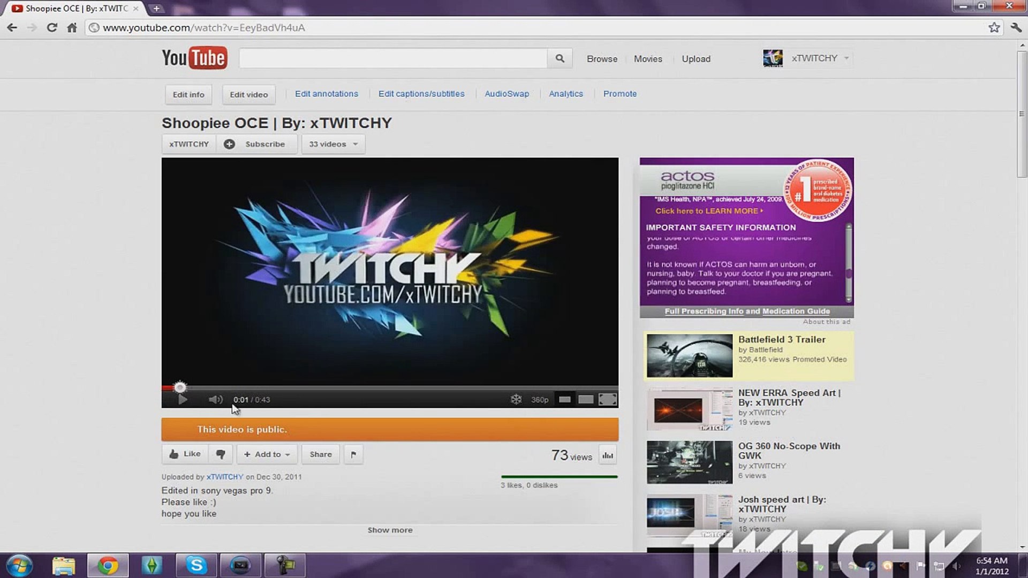Bookmark page with the star icon
Screen dimensions: 1028x578
pyautogui.click(x=994, y=27)
